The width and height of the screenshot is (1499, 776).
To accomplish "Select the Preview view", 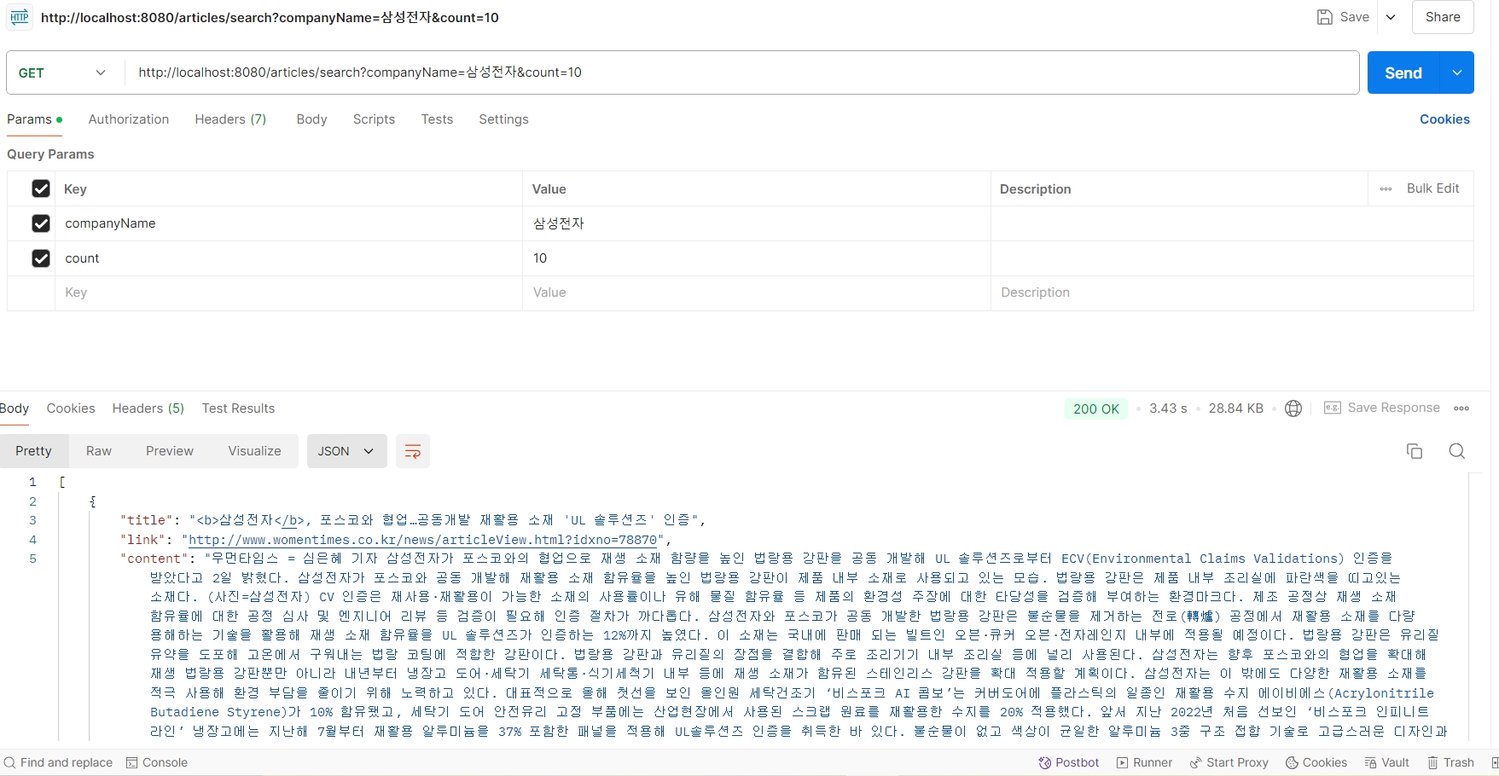I will pos(170,451).
